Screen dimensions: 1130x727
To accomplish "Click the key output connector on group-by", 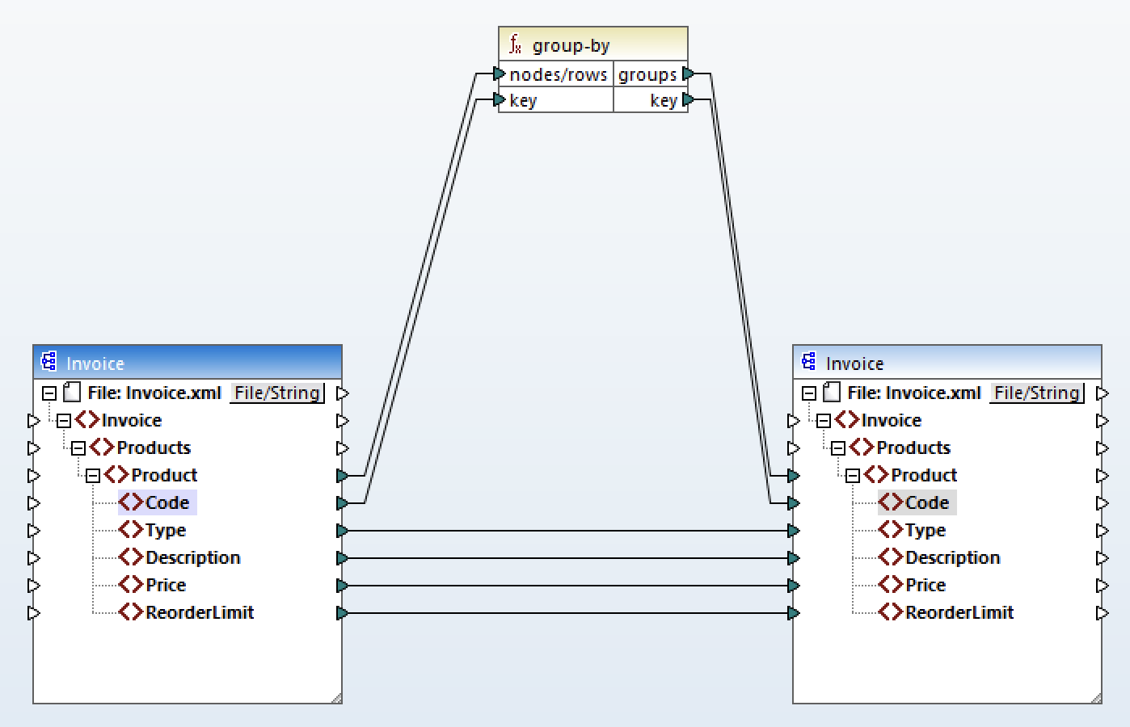I will click(x=688, y=100).
